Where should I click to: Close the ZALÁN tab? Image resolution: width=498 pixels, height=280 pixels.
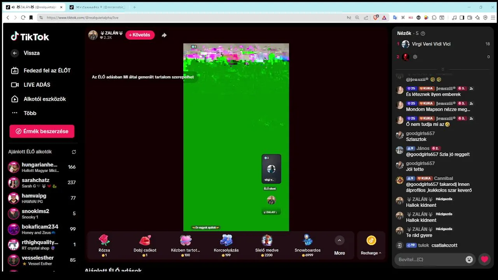click(x=61, y=7)
